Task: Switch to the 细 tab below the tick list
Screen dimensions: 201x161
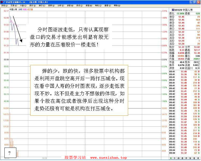Action: 179,158
